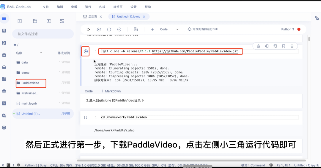The height and width of the screenshot is (168, 321).
Task: Click the GitHub PaddleVideo.git URL
Action: pyautogui.click(x=195, y=51)
